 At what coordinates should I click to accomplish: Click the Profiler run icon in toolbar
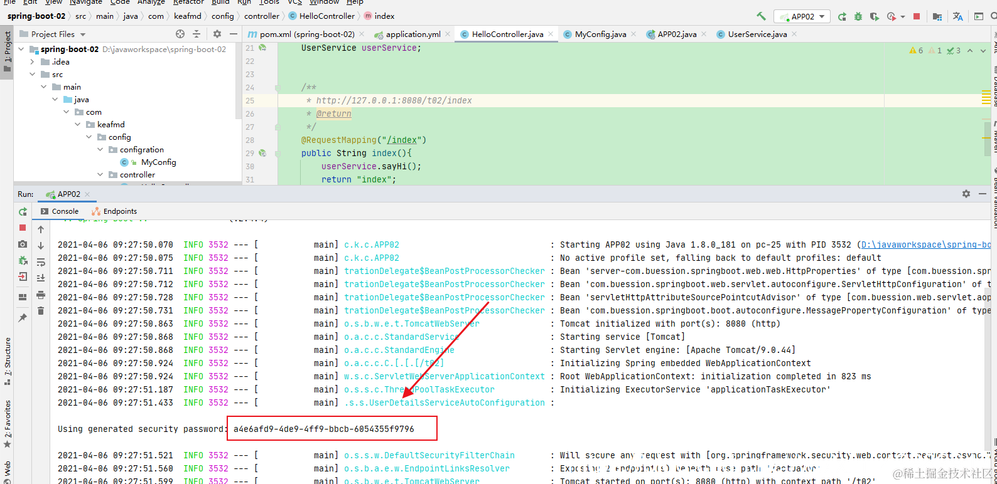891,16
